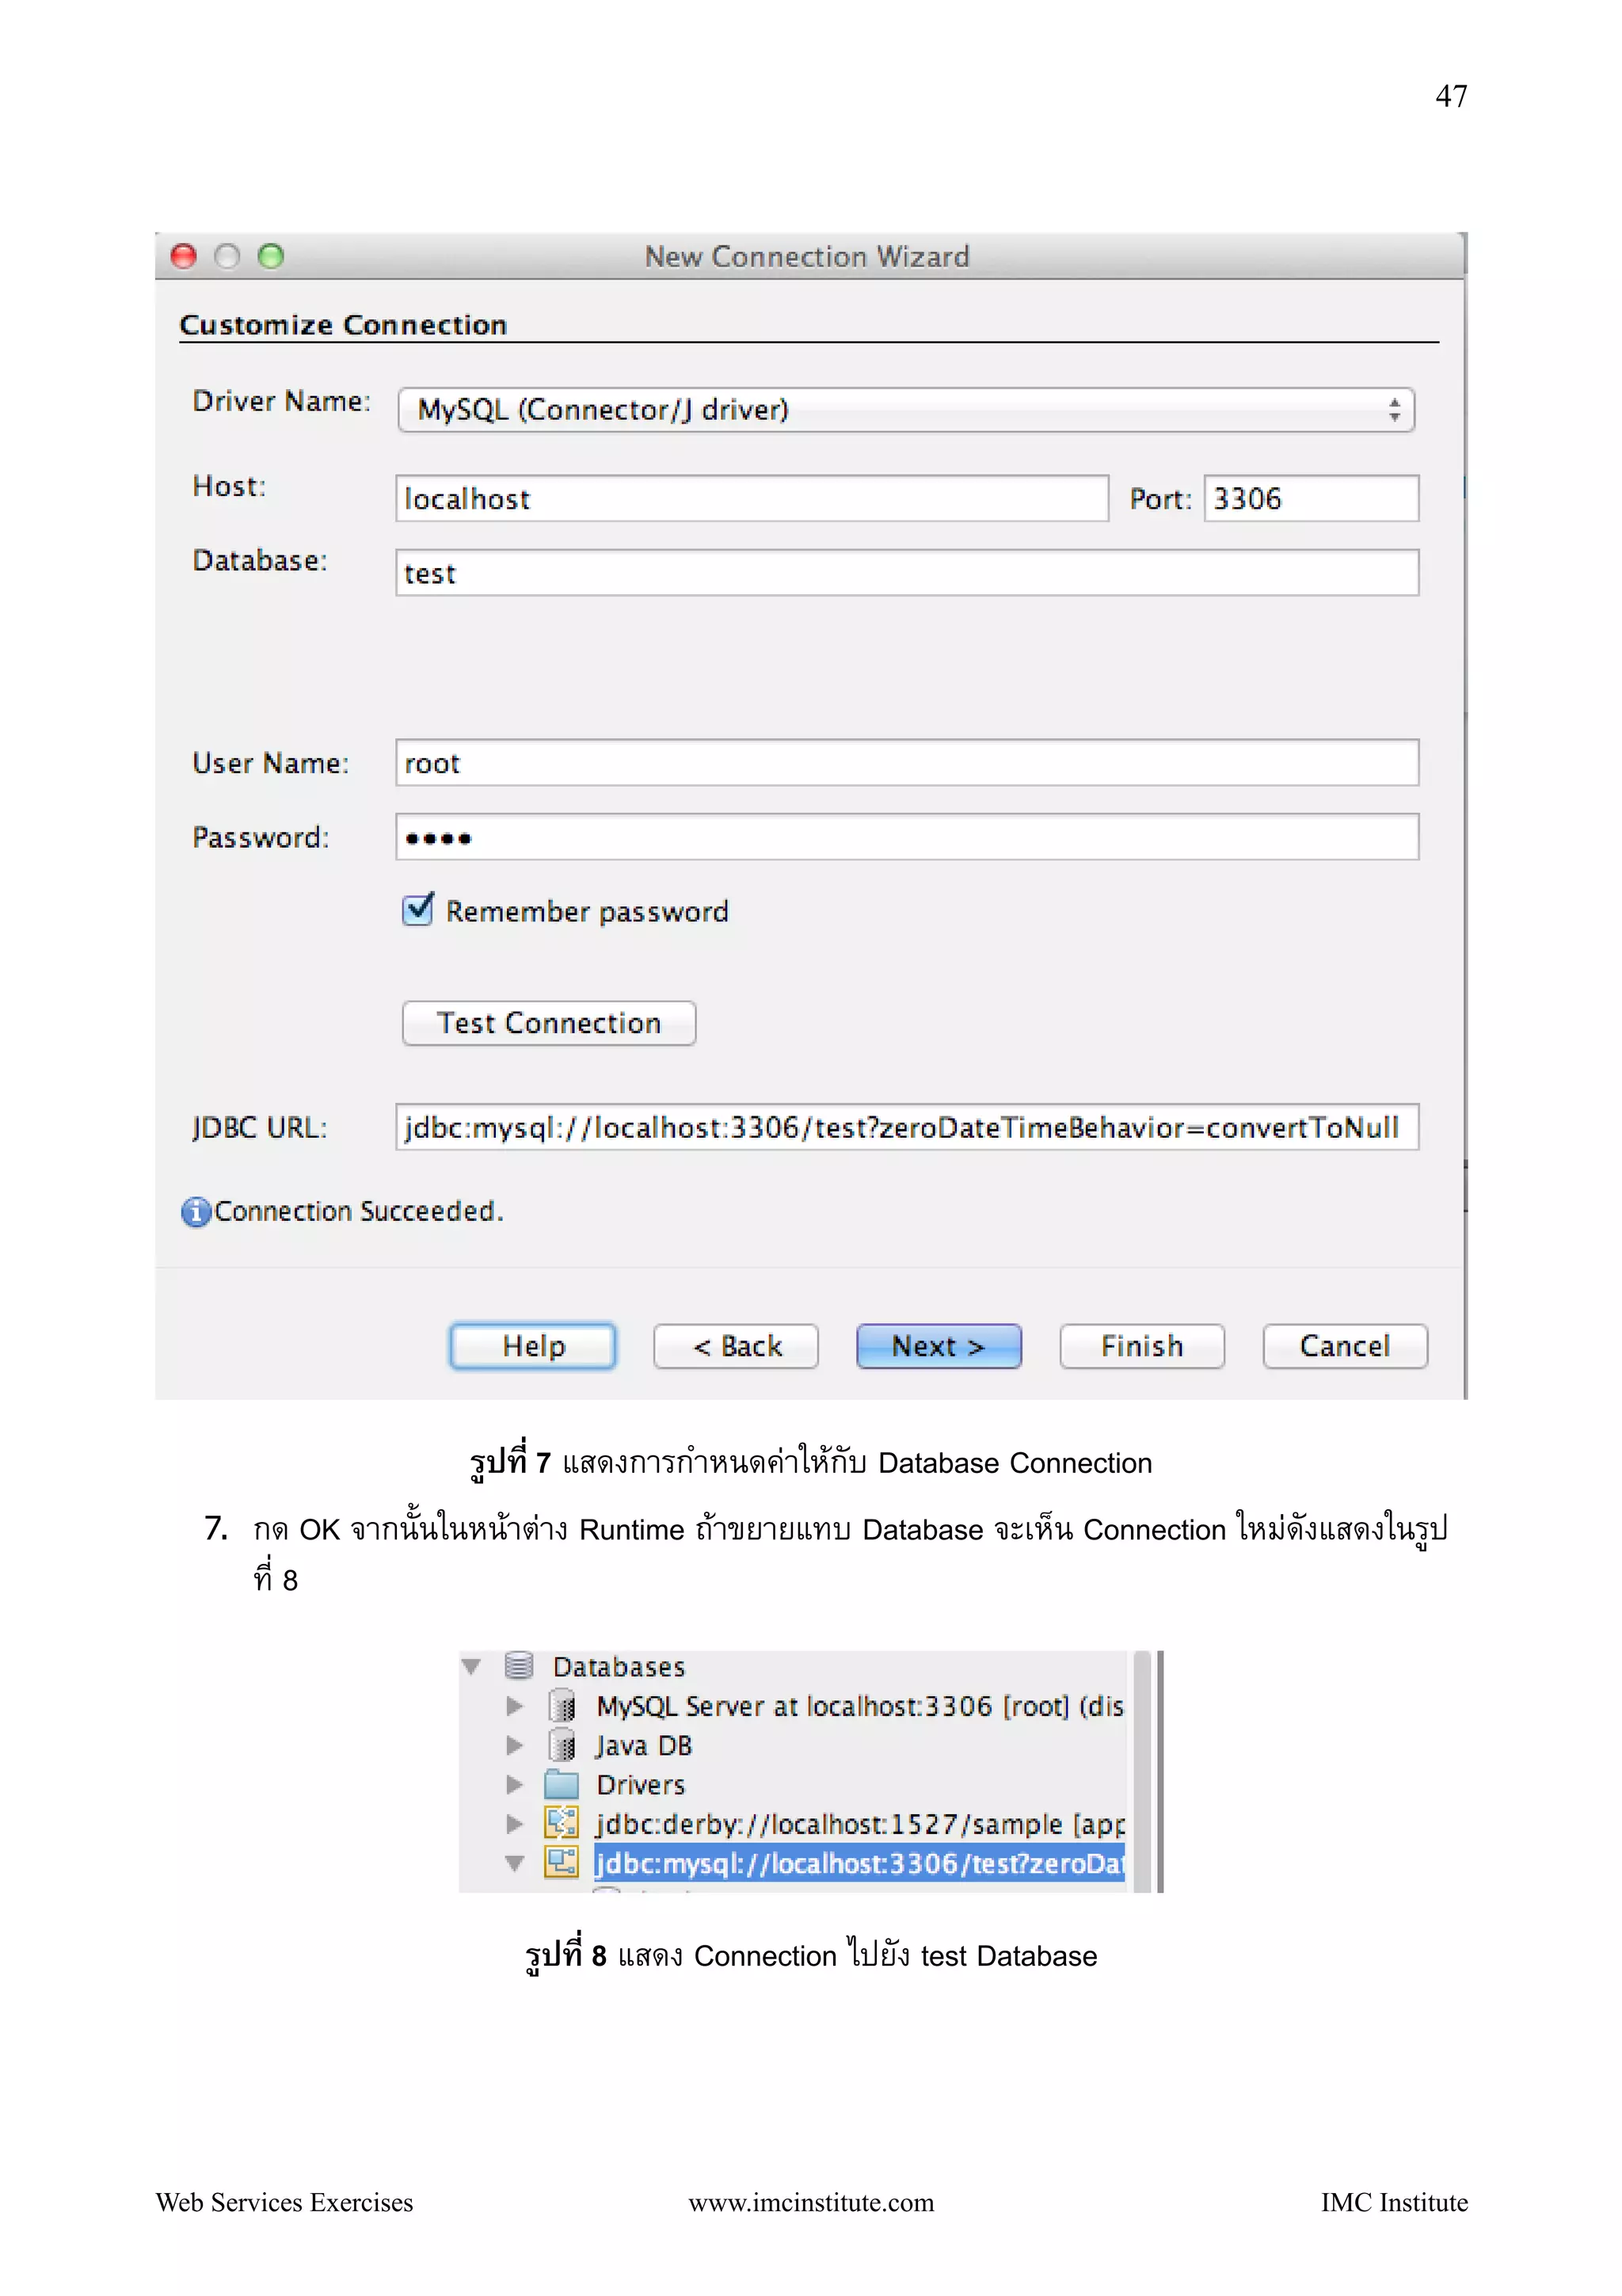Screen dimensions: 1622x2296
Task: Click the jdbc:derby connection icon
Action: (x=562, y=1823)
